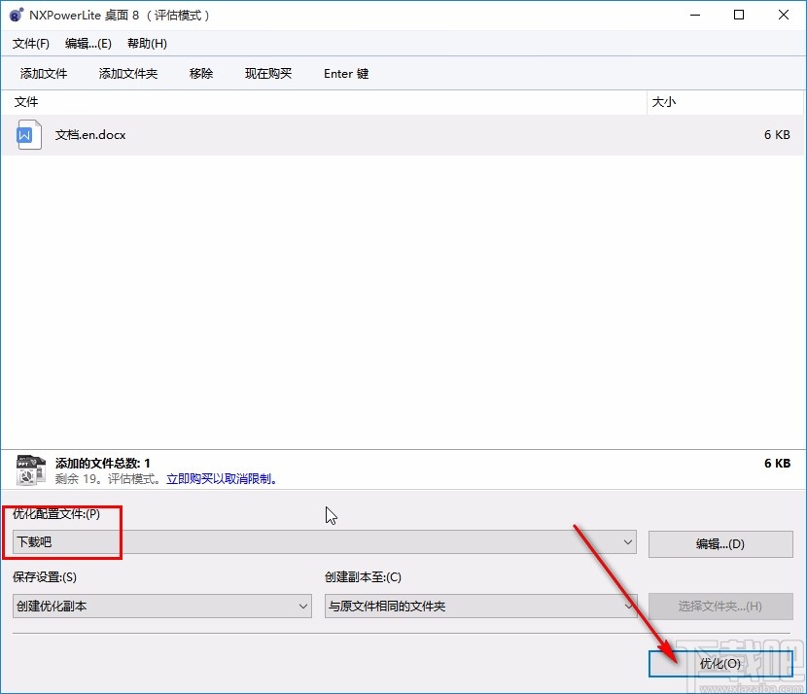The width and height of the screenshot is (807, 694).
Task: Expand the 优化配置文件 dropdown showing 下载吧
Action: tap(324, 542)
